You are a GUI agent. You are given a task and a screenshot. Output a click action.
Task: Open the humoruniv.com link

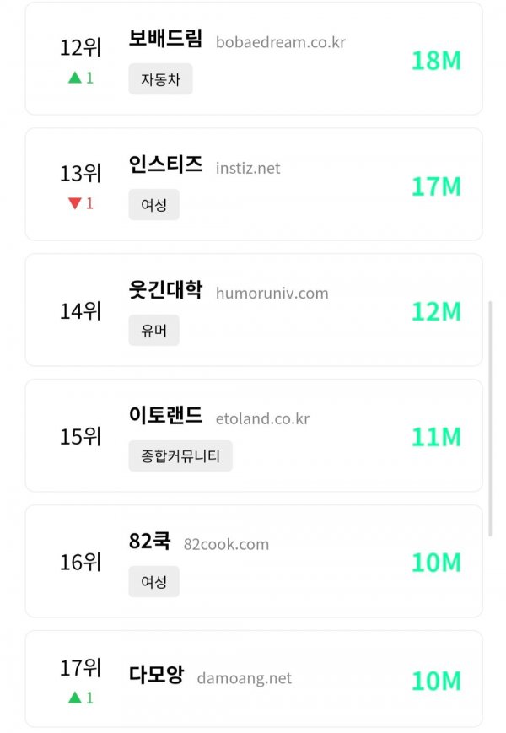coord(272,293)
